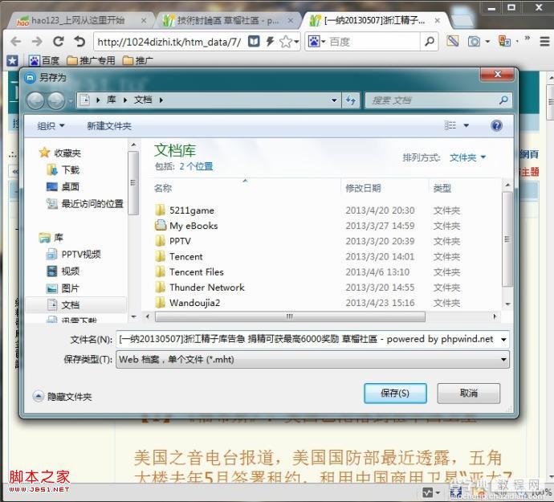The image size is (554, 502).
Task: Select 桌面 in the sidebar
Action: [63, 186]
